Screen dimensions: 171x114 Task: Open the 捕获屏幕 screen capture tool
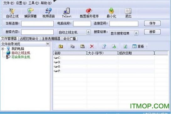point(30,13)
